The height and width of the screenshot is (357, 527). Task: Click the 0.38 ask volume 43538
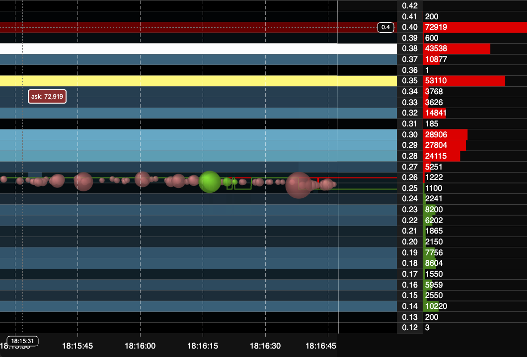(436, 48)
